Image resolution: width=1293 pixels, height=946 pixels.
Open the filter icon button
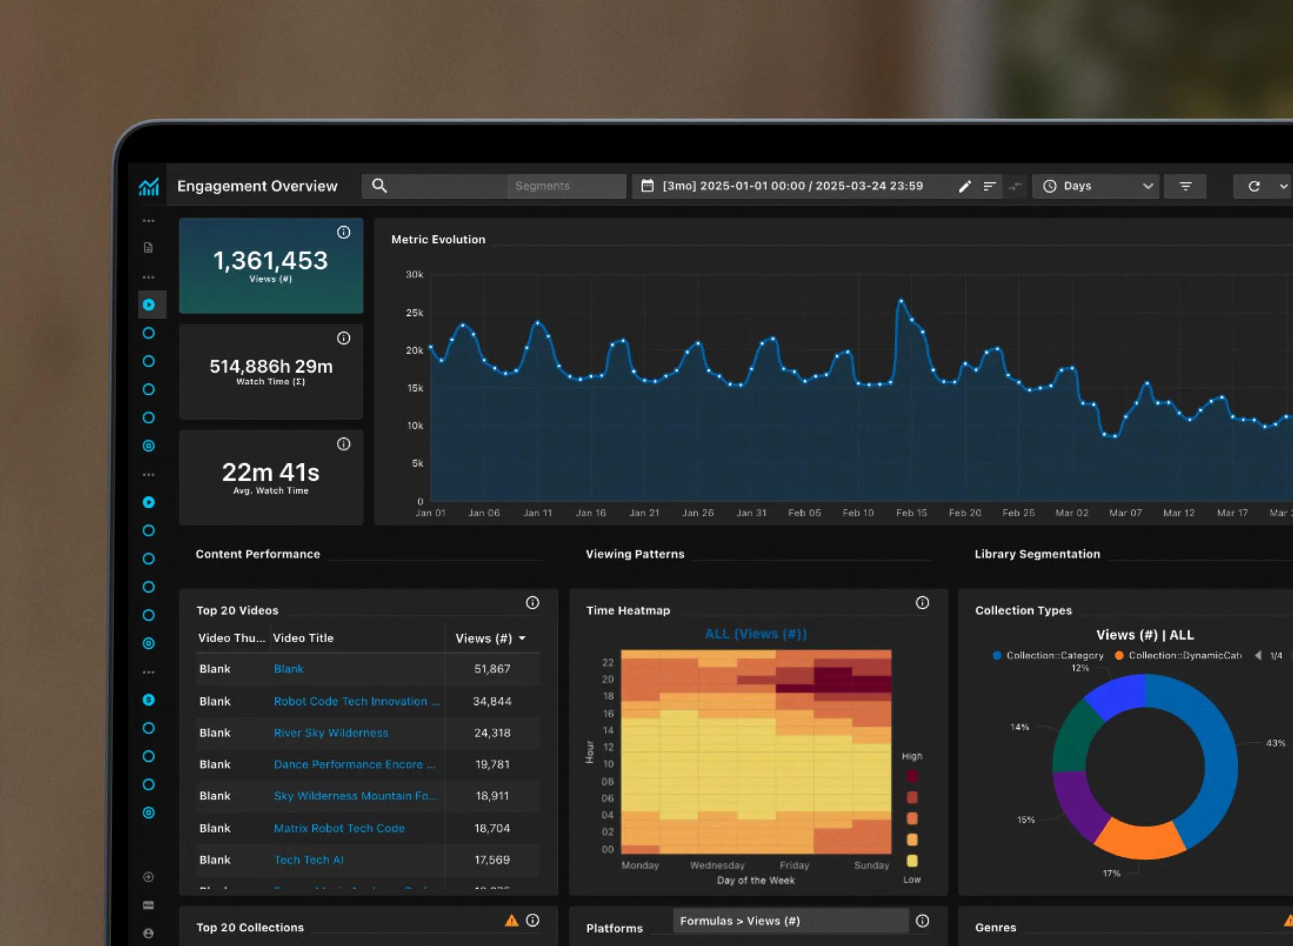coord(1185,186)
